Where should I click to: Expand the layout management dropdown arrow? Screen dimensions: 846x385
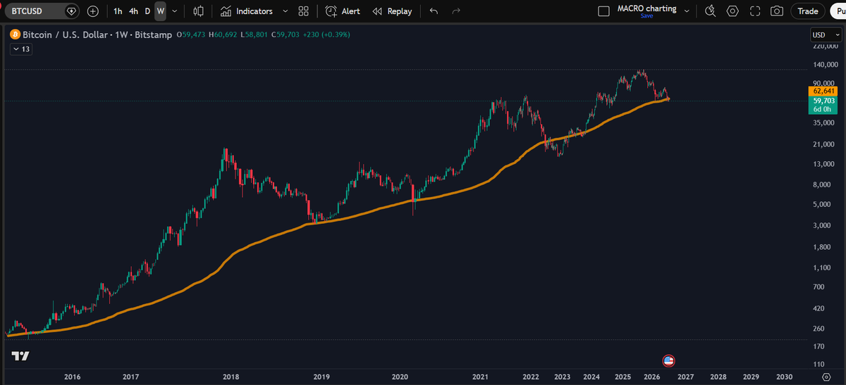click(x=687, y=11)
